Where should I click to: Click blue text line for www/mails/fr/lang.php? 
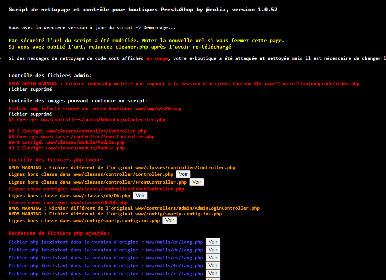pyautogui.click(x=106, y=265)
